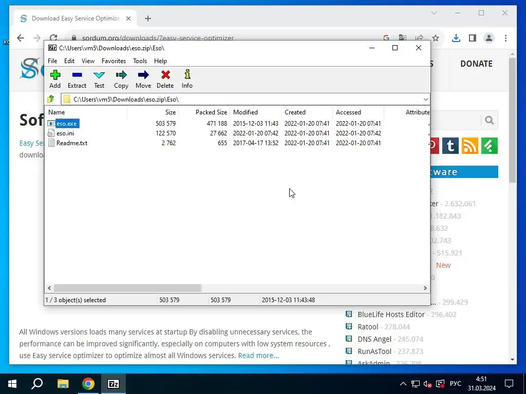Click the muted volume tray icon
Image resolution: width=526 pixels, height=394 pixels.
pyautogui.click(x=427, y=384)
